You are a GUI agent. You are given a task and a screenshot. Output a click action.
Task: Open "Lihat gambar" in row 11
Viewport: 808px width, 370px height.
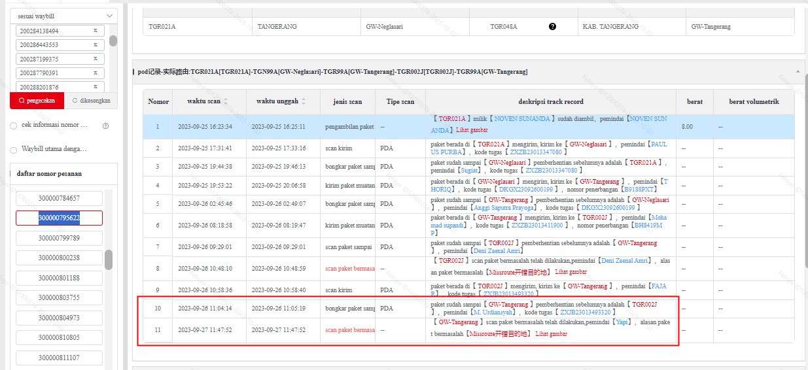tap(551, 334)
